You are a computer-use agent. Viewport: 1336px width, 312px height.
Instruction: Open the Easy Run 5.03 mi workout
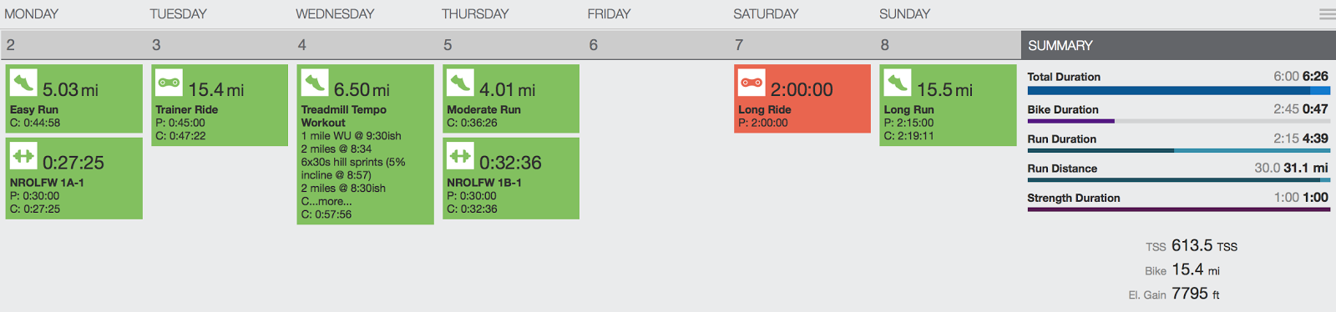(74, 98)
